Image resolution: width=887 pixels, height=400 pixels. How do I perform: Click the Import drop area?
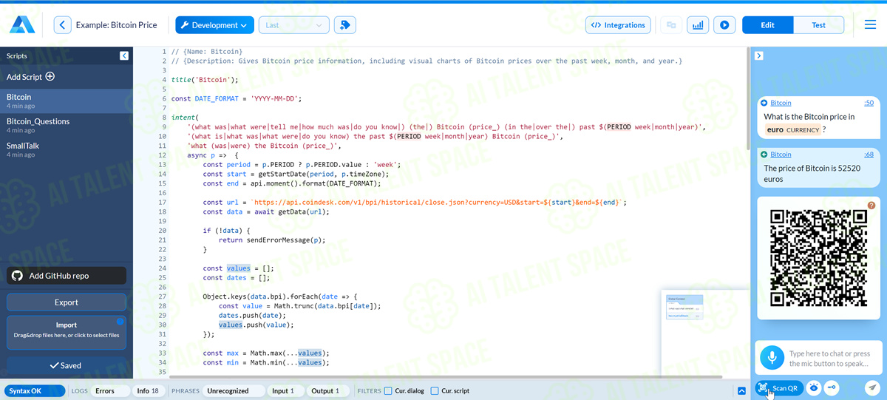pos(67,333)
